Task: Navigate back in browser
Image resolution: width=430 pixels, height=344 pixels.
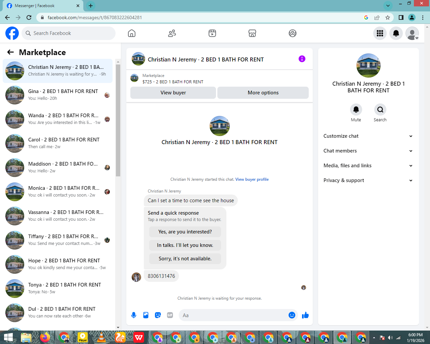Action: coord(7,17)
